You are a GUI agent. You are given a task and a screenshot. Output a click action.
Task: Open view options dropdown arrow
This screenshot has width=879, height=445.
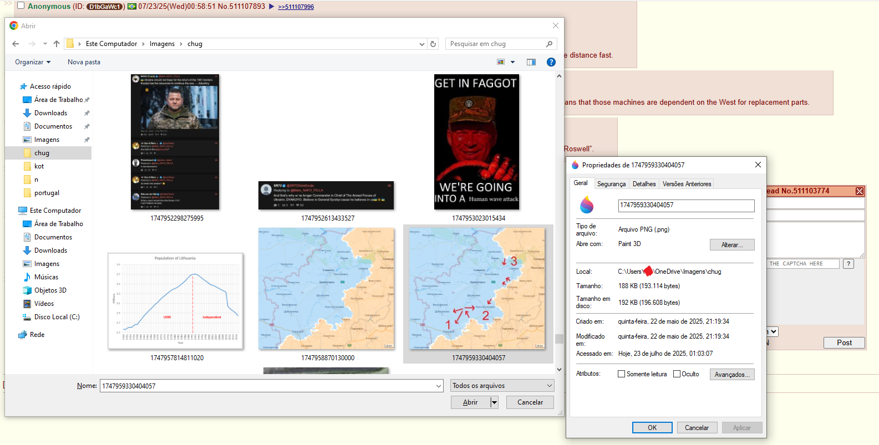tap(512, 62)
